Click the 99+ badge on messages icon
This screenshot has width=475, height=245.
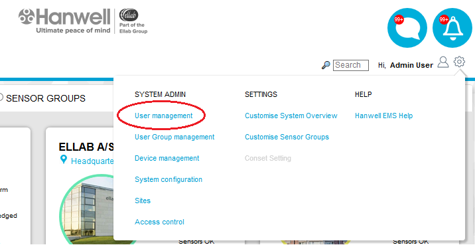click(x=399, y=20)
